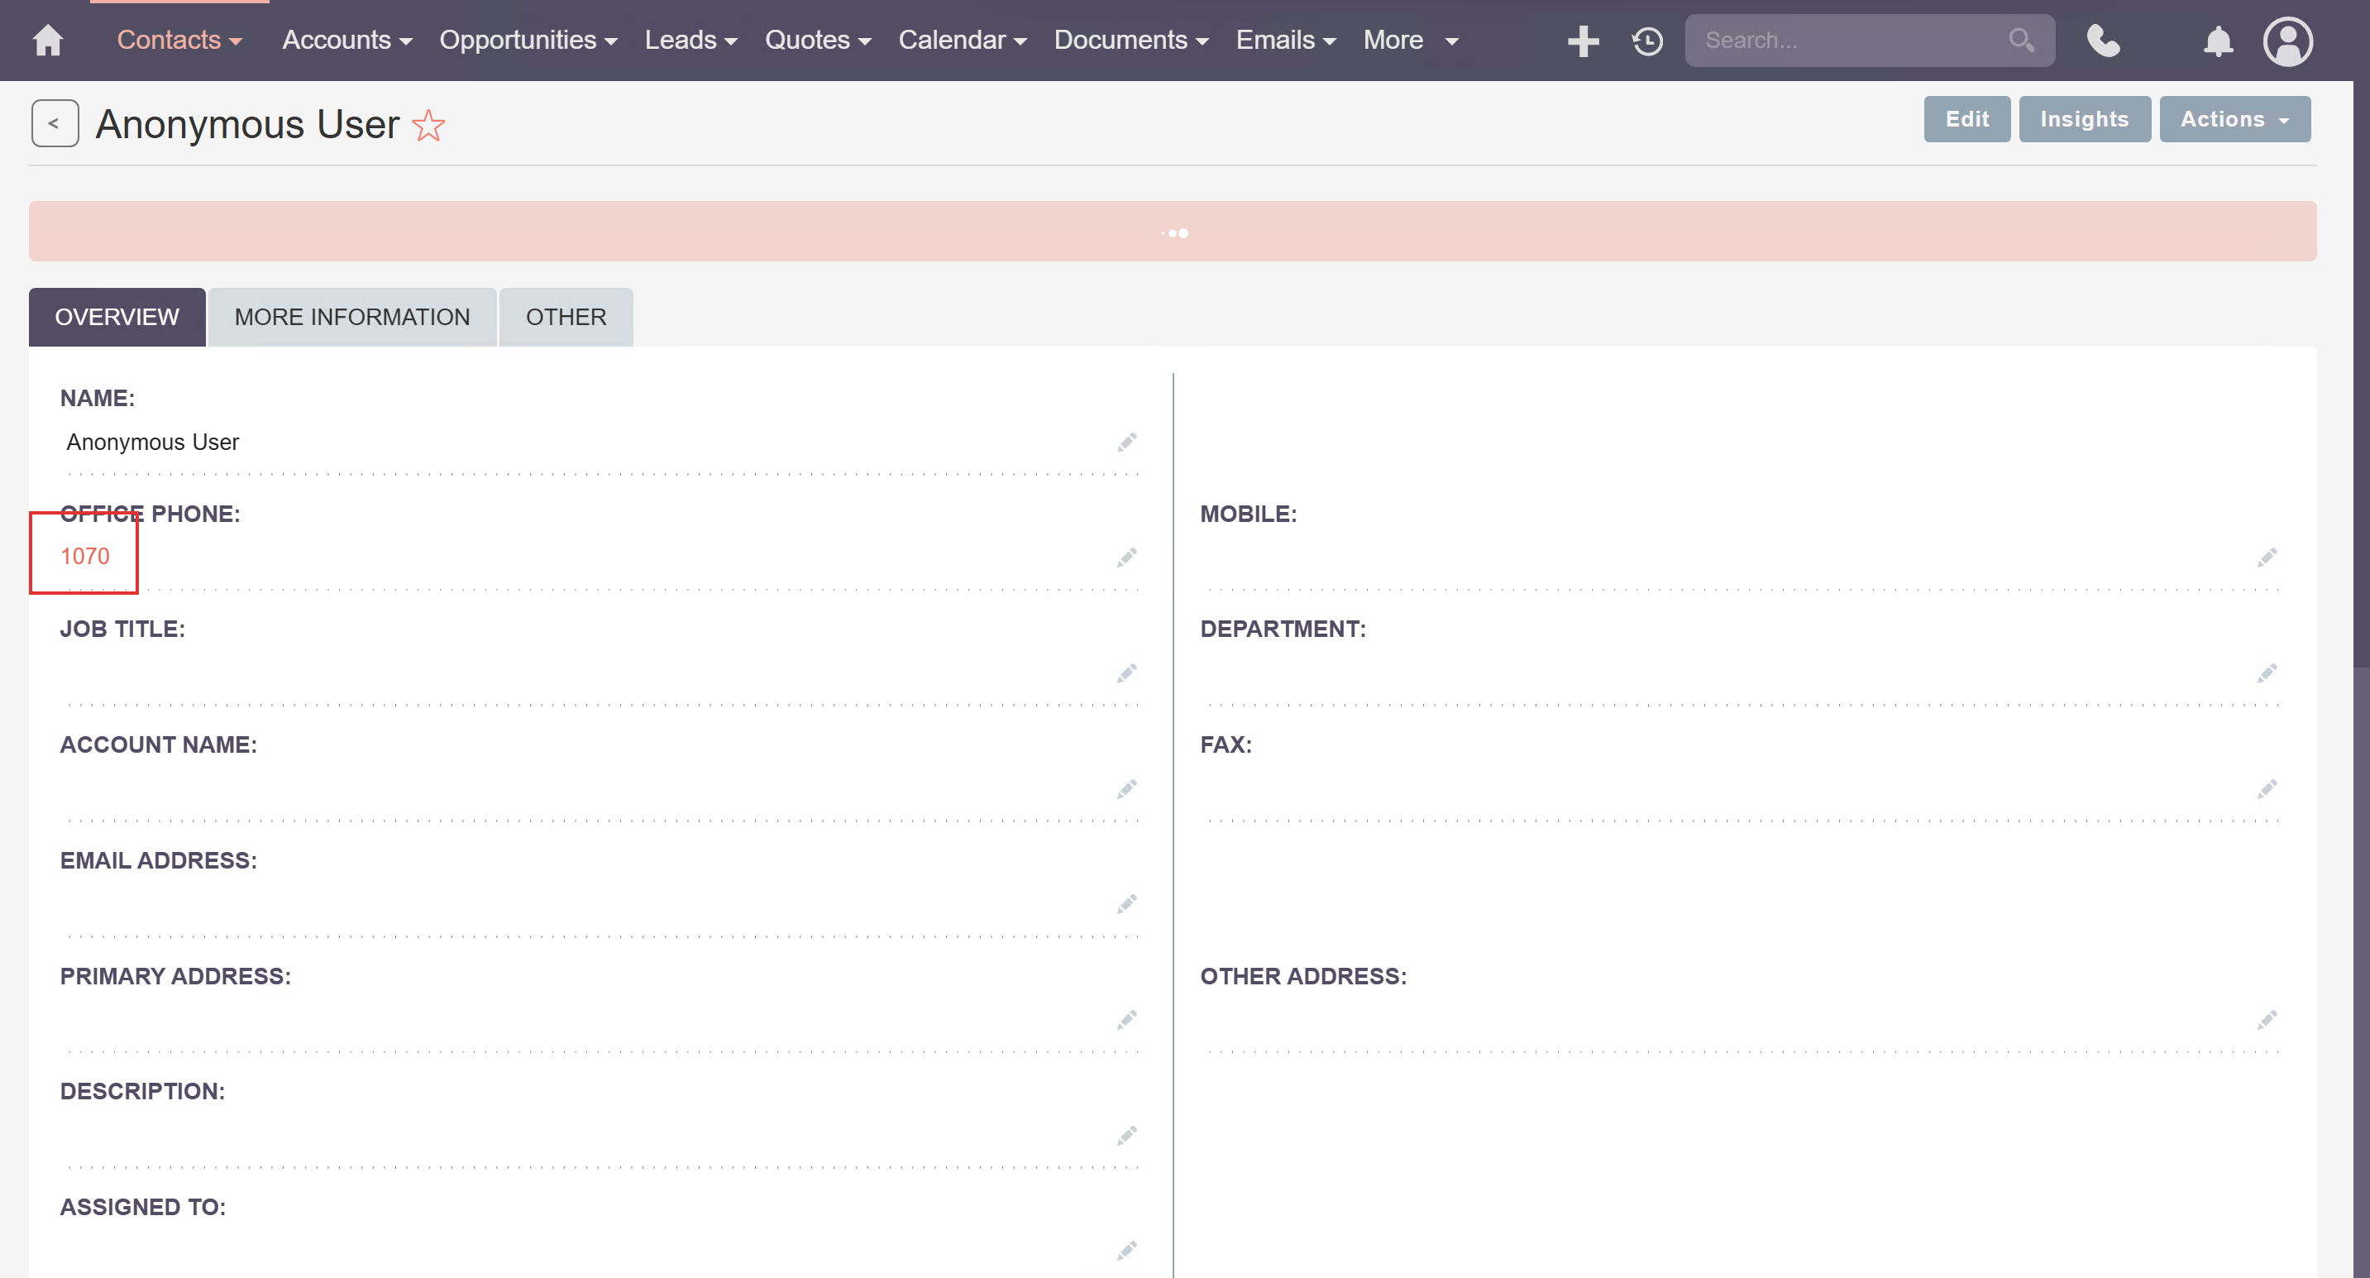
Task: Toggle favorite star next to Anonymous User
Action: pyautogui.click(x=428, y=125)
